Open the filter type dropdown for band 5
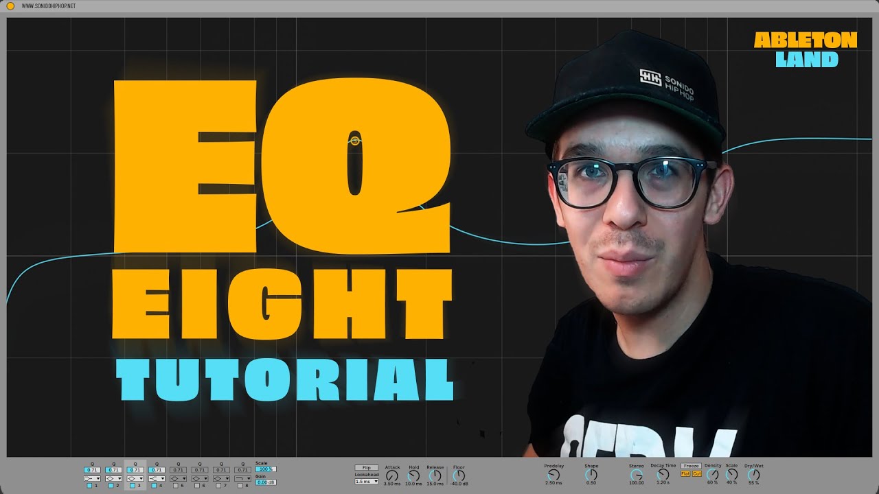 coord(178,478)
